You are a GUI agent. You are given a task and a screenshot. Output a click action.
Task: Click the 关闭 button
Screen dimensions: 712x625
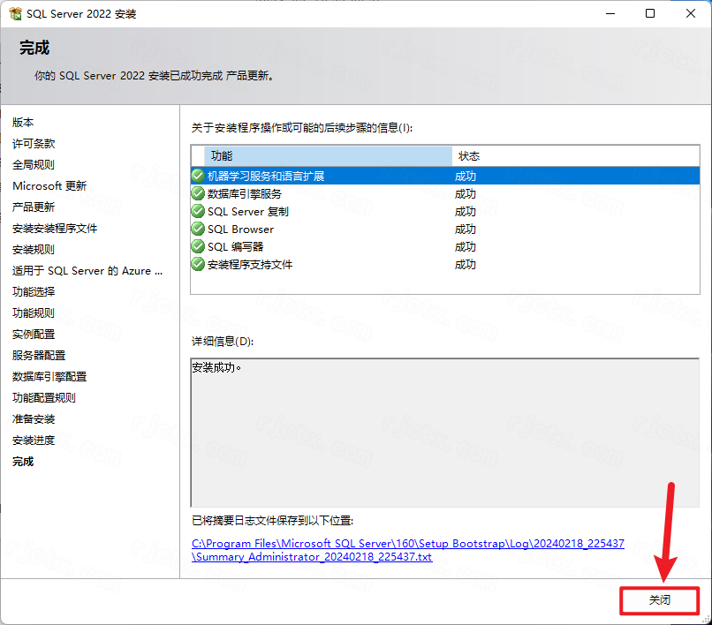point(659,600)
